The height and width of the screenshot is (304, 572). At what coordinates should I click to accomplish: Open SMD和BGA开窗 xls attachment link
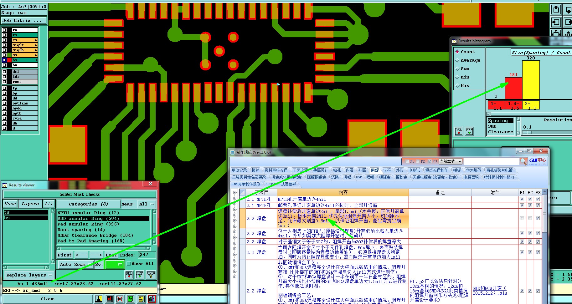click(x=490, y=291)
